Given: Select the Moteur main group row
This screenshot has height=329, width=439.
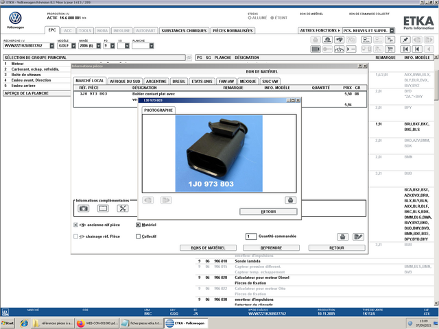Looking at the screenshot, I should click(x=37, y=64).
